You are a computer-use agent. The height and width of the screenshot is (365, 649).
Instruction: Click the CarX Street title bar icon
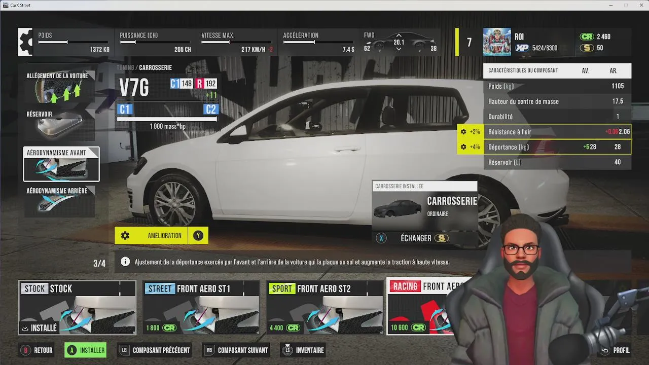tap(6, 5)
